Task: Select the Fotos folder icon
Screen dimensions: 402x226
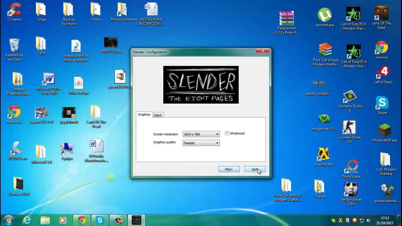Action: [96, 12]
